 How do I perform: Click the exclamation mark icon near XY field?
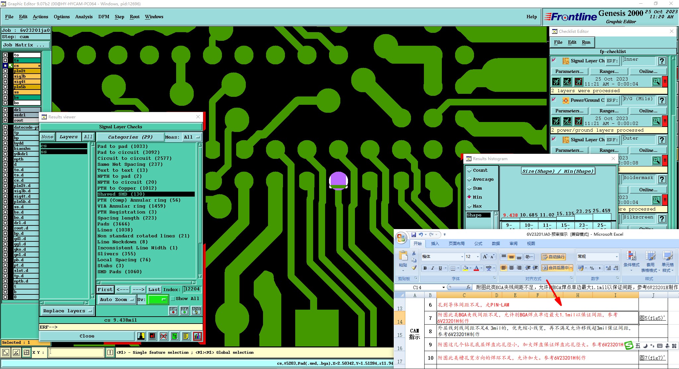pos(110,353)
